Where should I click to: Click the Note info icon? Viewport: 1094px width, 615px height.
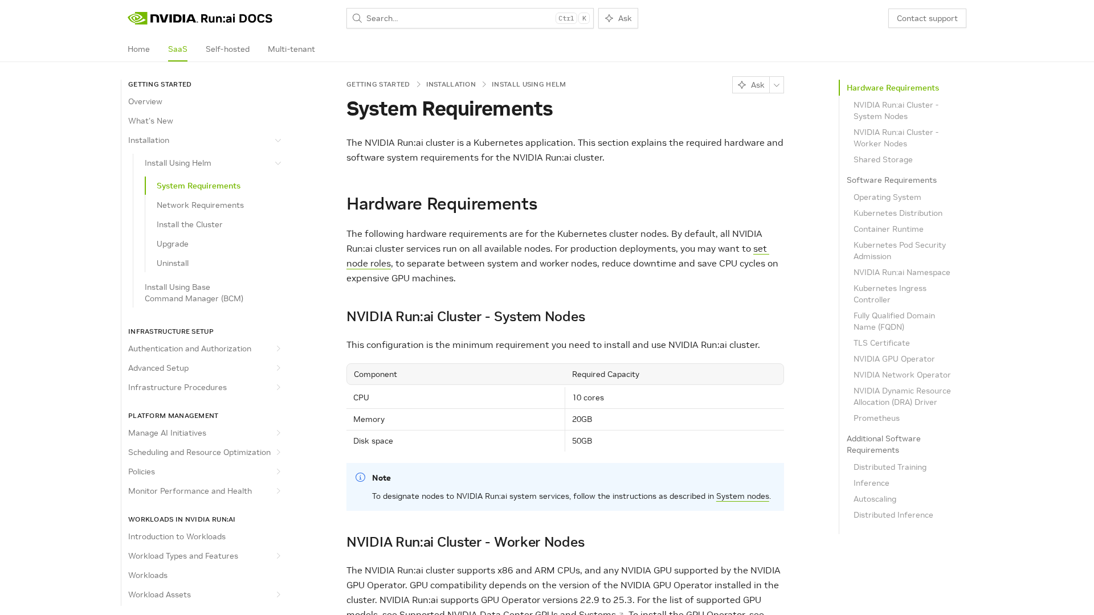point(360,478)
